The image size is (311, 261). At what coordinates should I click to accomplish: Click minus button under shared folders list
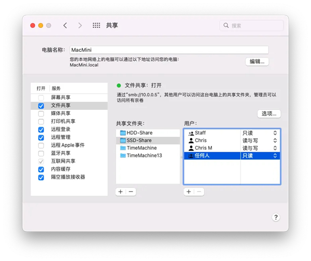131,192
